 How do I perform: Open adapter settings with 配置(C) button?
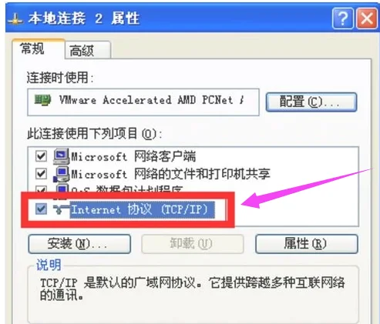(x=311, y=102)
